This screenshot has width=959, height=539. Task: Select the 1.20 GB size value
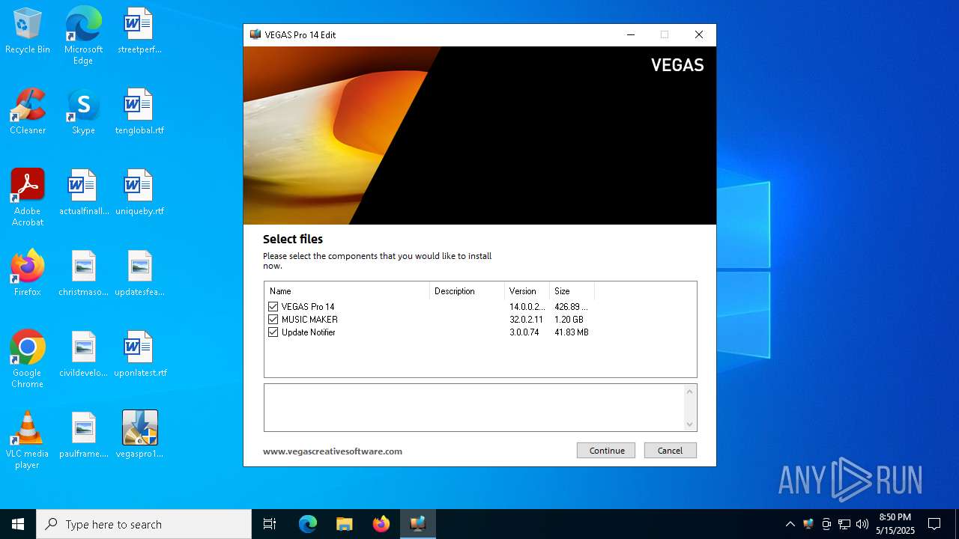tap(569, 320)
